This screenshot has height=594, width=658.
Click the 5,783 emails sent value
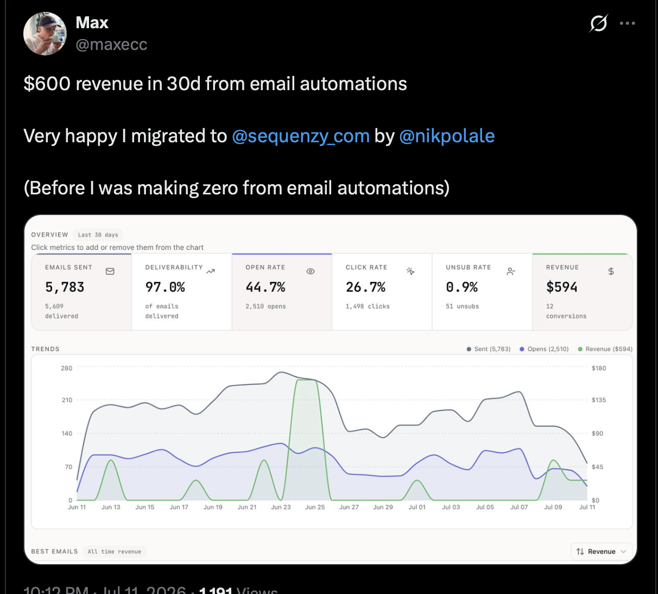tap(65, 287)
